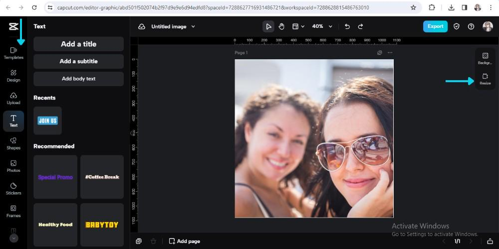
Task: Open the Chrome profile avatar
Action: click(x=478, y=7)
